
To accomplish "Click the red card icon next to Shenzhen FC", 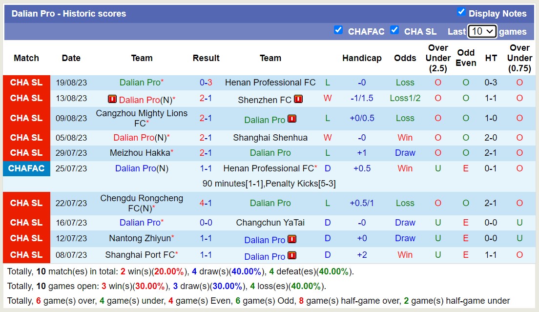I will coord(297,99).
